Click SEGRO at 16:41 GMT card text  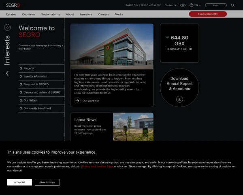pyautogui.click(x=179, y=49)
